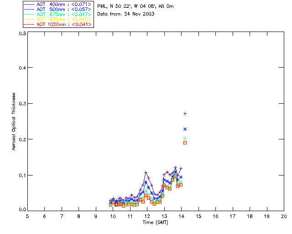The height and width of the screenshot is (234, 292).
Task: Click the purple 400nm peak near 12 GMT
Action: (146, 173)
